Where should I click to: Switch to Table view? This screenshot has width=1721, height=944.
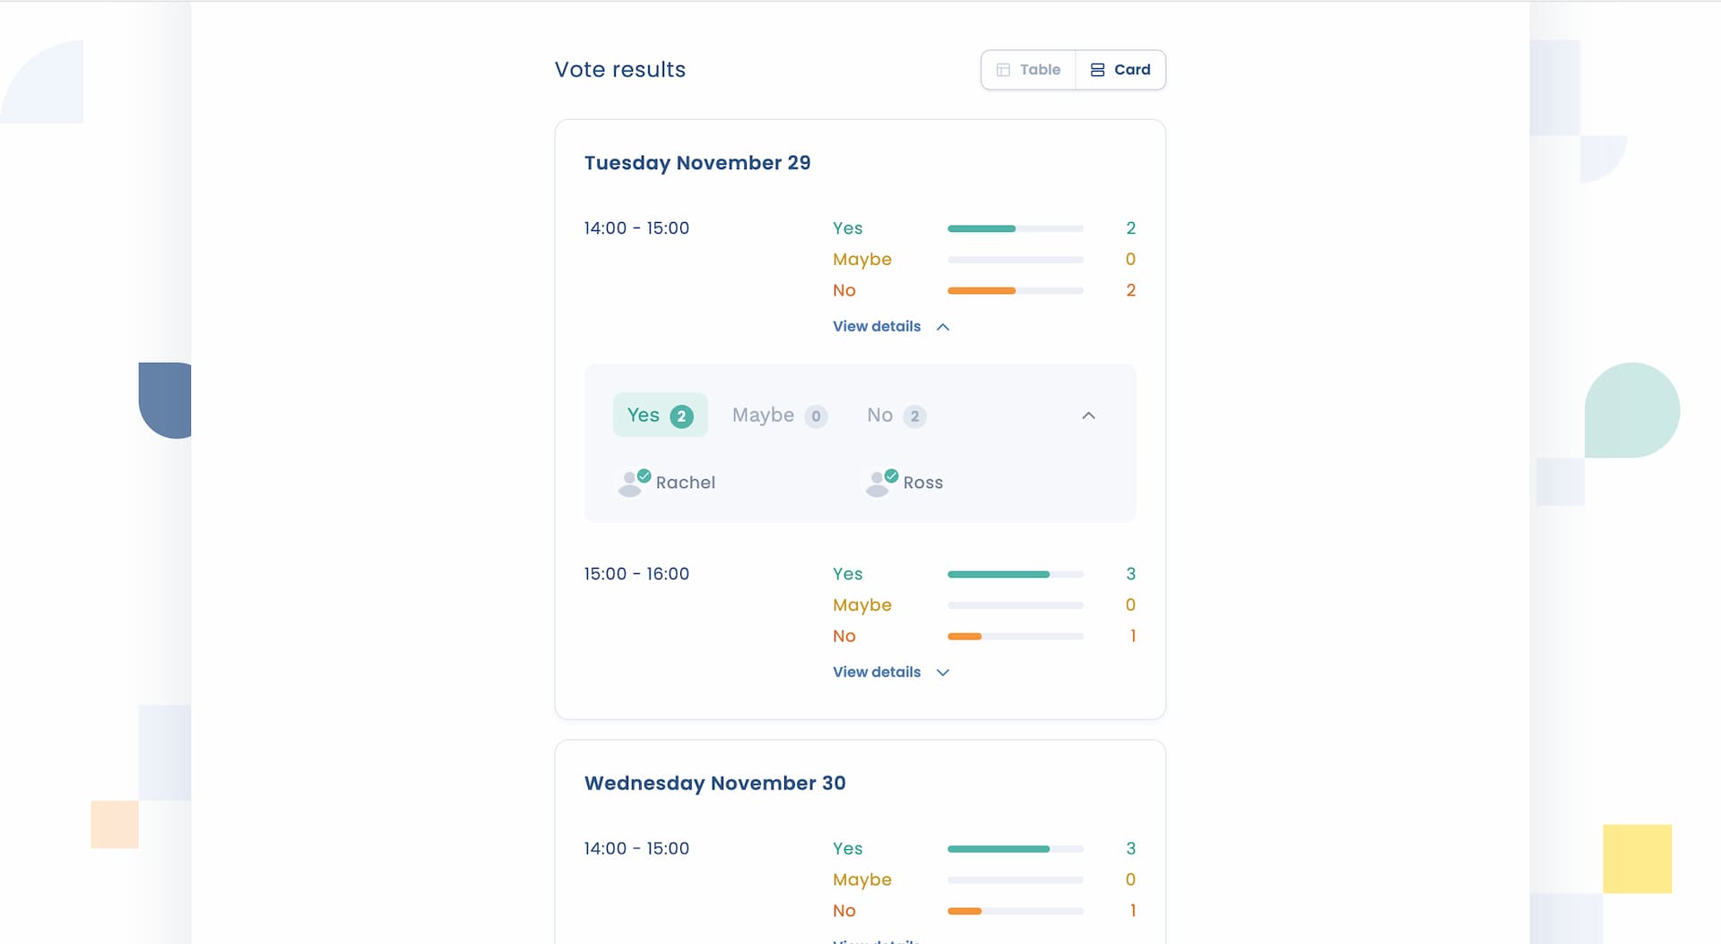(x=1027, y=69)
